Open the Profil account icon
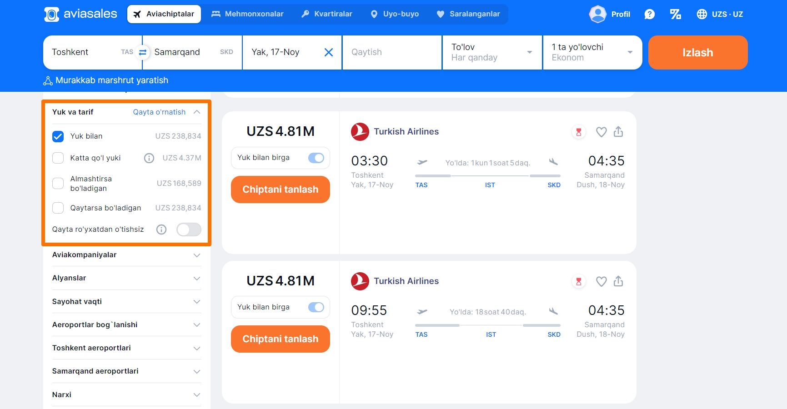Screen dimensions: 787x409 (x=597, y=14)
